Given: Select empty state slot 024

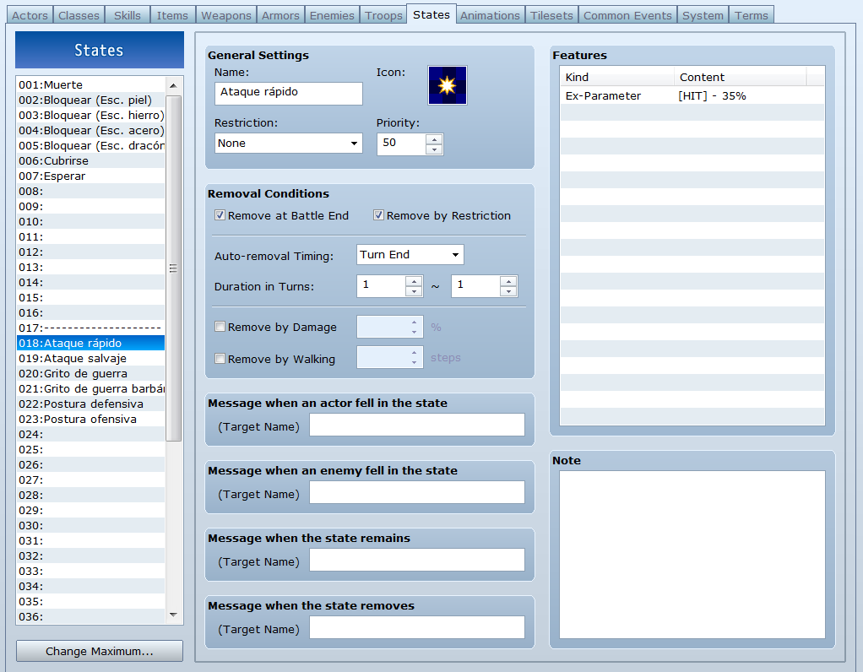Looking at the screenshot, I should [x=91, y=434].
